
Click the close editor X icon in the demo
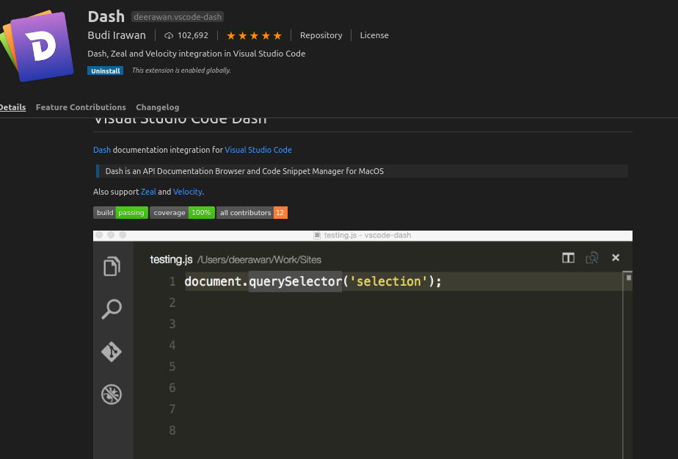click(616, 258)
